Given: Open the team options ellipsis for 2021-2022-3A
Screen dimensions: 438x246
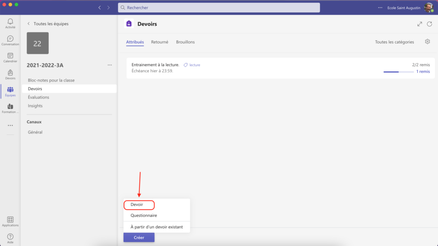Looking at the screenshot, I should [109, 65].
